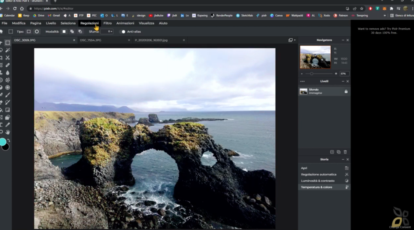Click the black background color swatch
This screenshot has width=414, height=230.
[x=6, y=148]
